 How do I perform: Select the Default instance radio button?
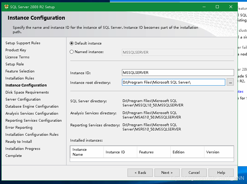(72, 43)
